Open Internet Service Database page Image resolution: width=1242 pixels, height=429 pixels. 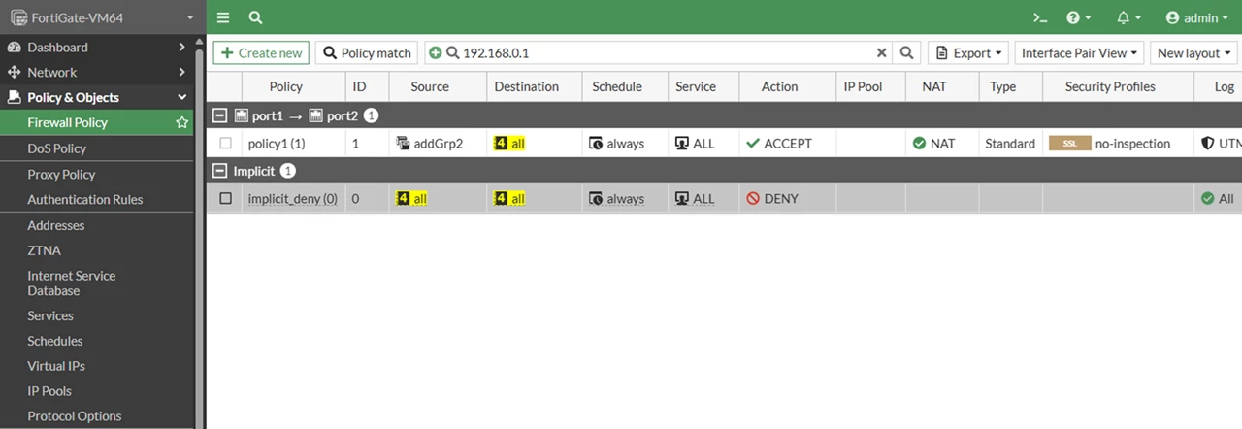pyautogui.click(x=72, y=282)
